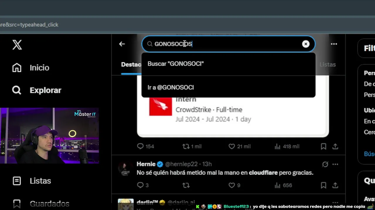This screenshot has height=210, width=375.
Task: View analytics showing 418 mil views
Action: pos(287,146)
